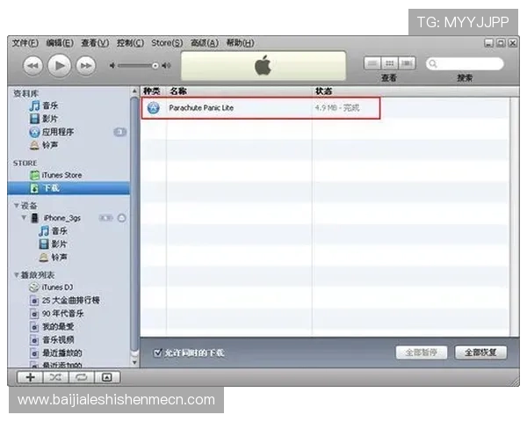Click on the volume slider track
The height and width of the screenshot is (422, 527).
(138, 65)
